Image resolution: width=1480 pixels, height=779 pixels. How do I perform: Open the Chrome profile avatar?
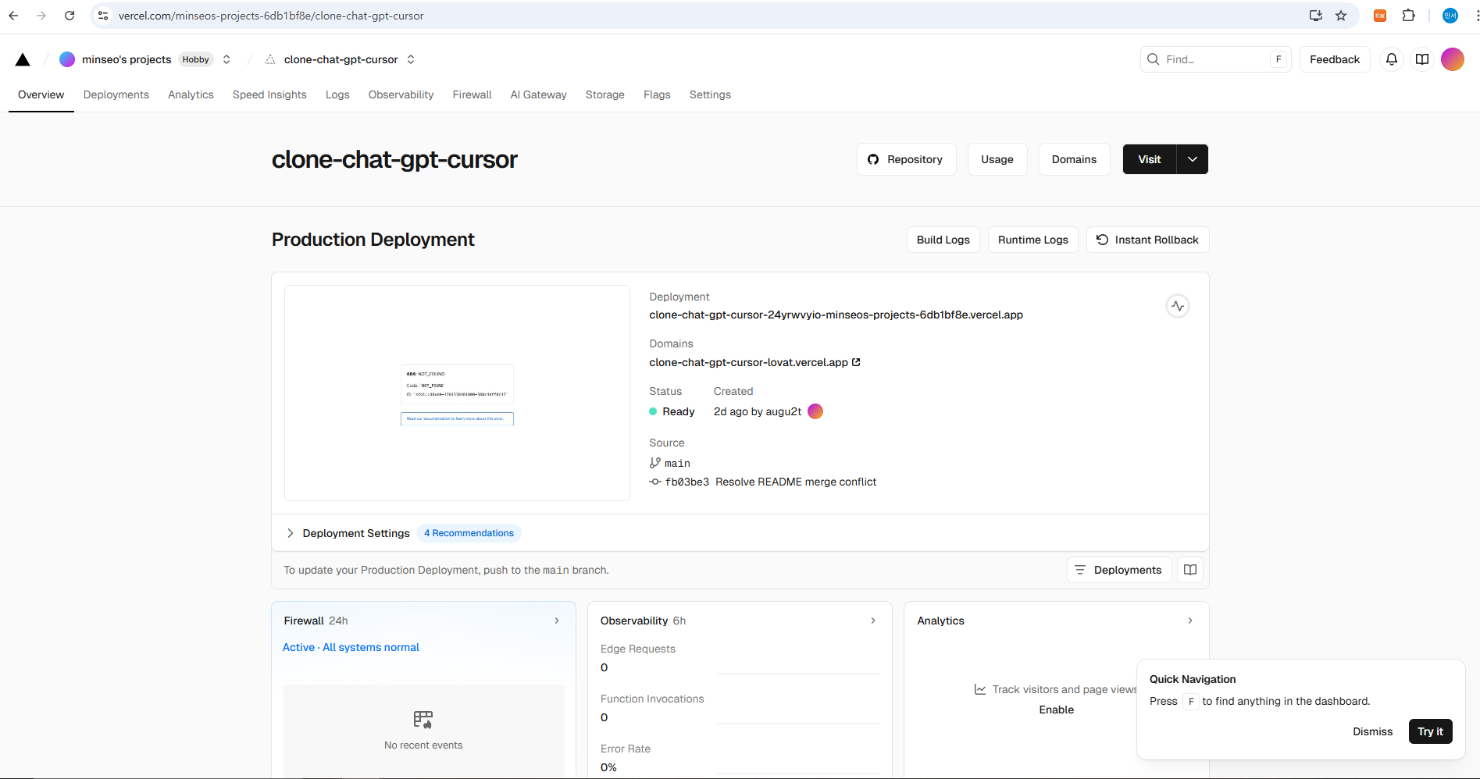tap(1450, 16)
